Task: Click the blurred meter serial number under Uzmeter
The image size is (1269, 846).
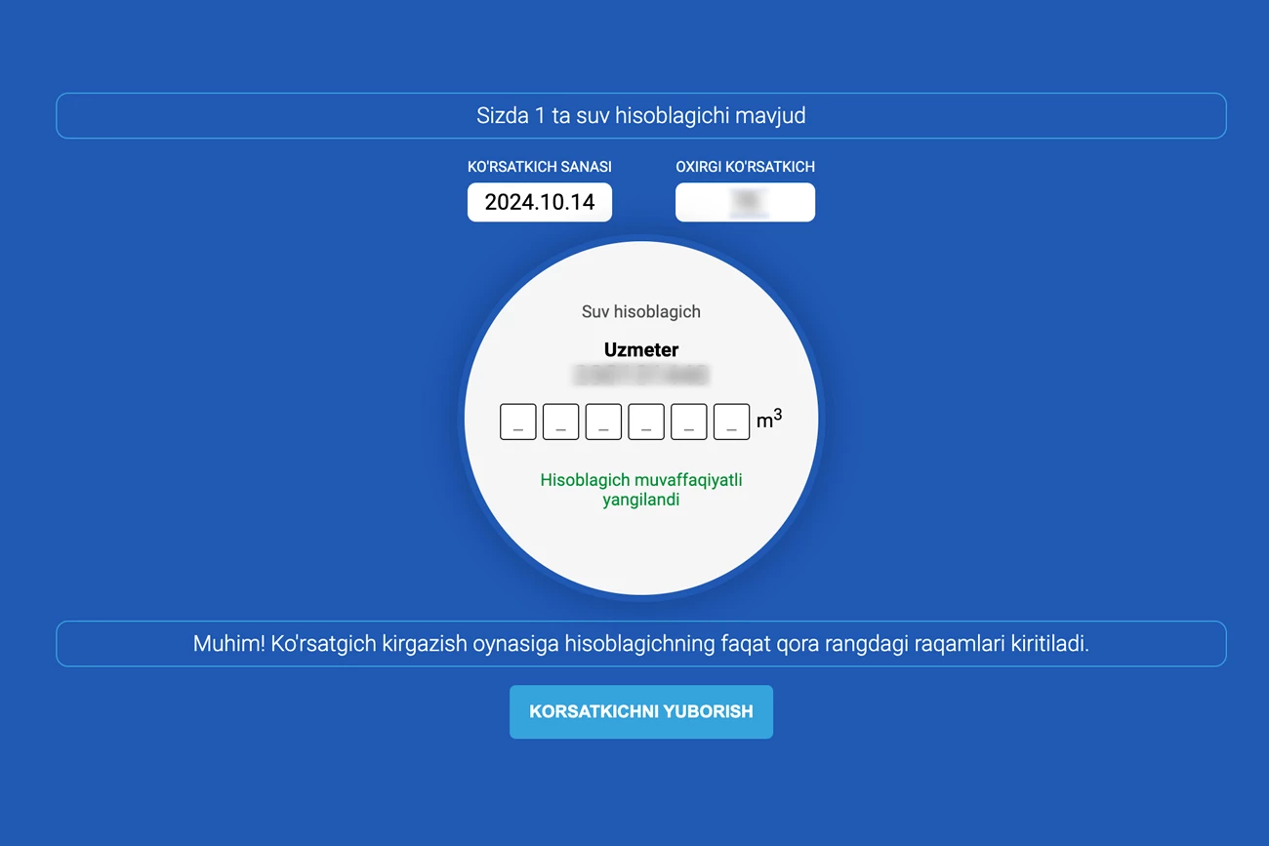Action: click(x=641, y=375)
